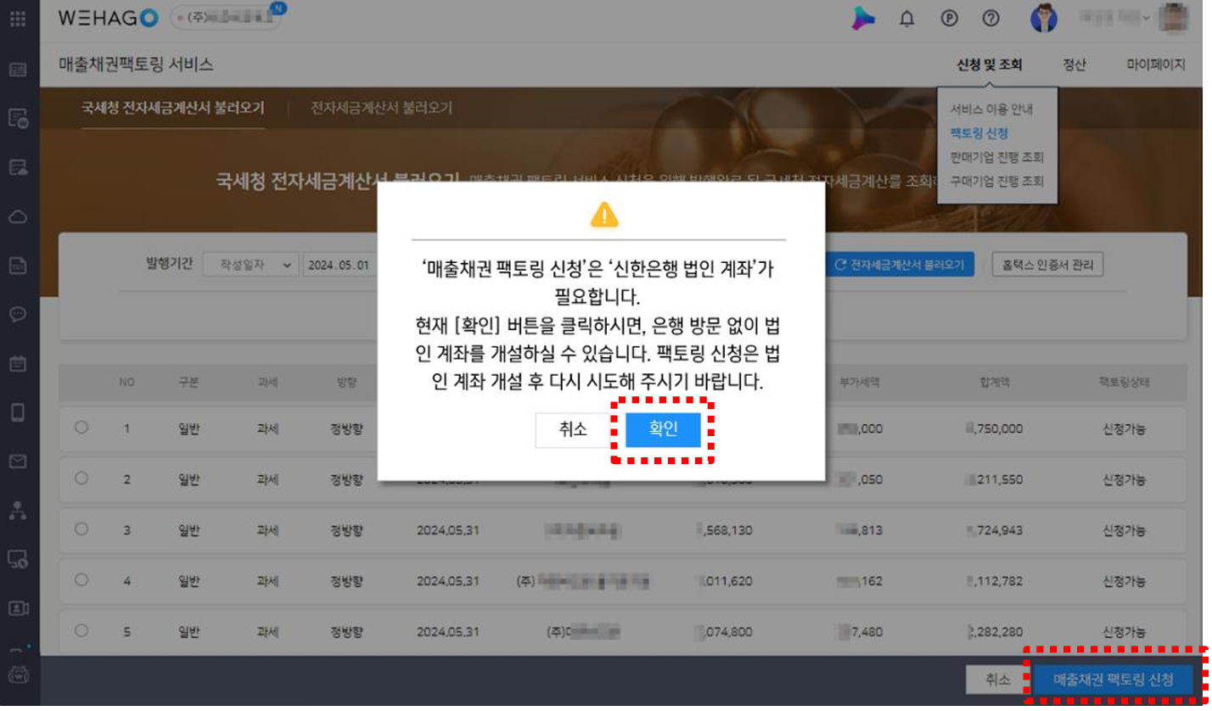
Task: Open the notification bell
Action: [906, 19]
